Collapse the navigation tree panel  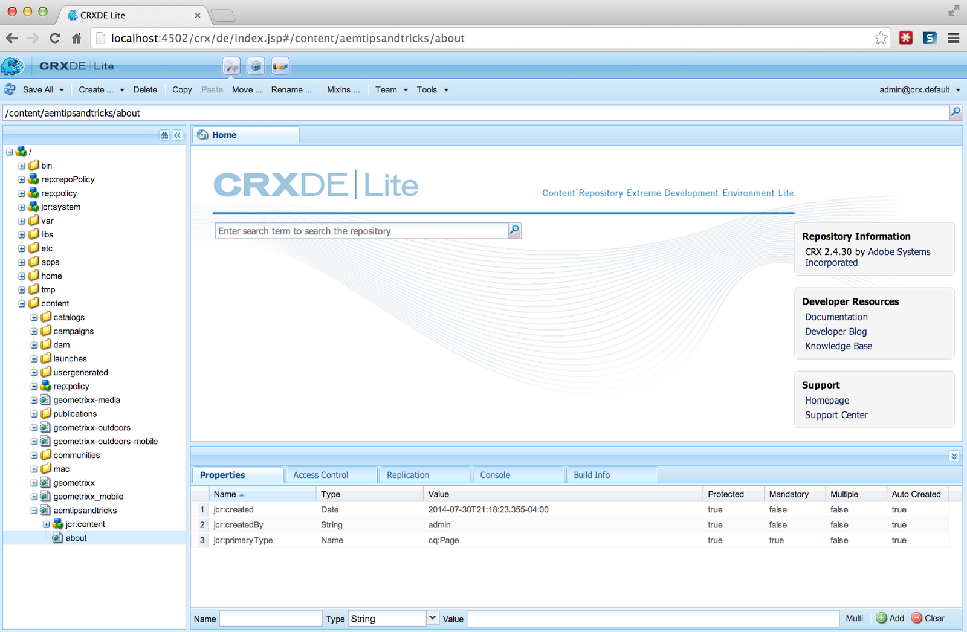click(178, 135)
